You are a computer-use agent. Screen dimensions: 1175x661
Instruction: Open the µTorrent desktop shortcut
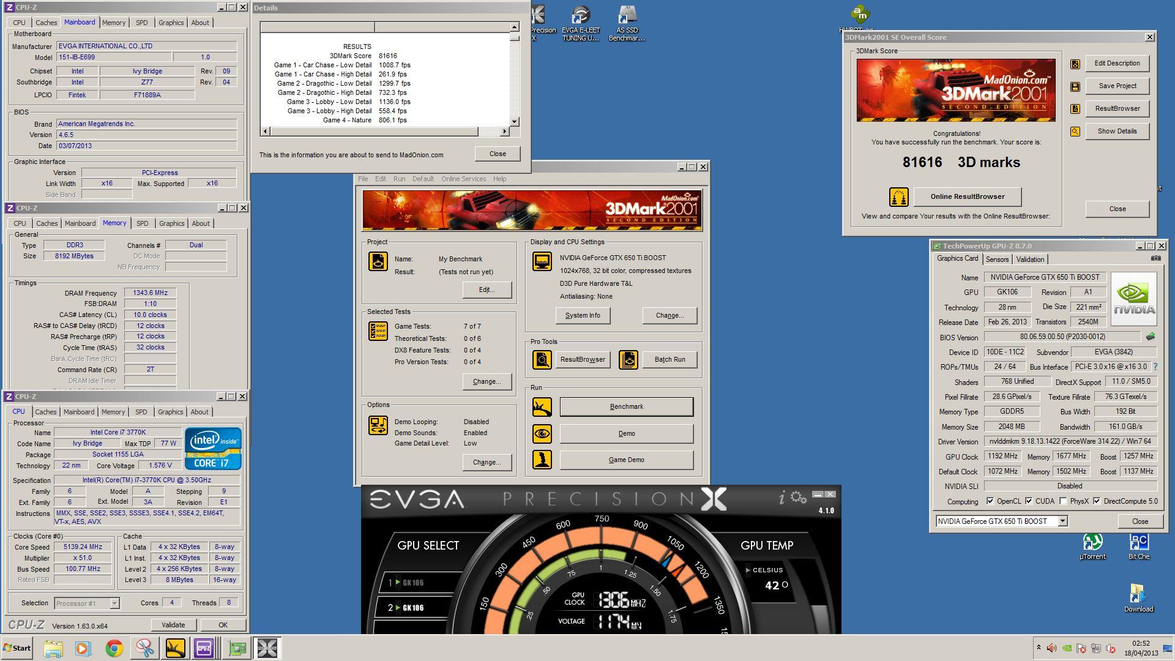(1092, 547)
